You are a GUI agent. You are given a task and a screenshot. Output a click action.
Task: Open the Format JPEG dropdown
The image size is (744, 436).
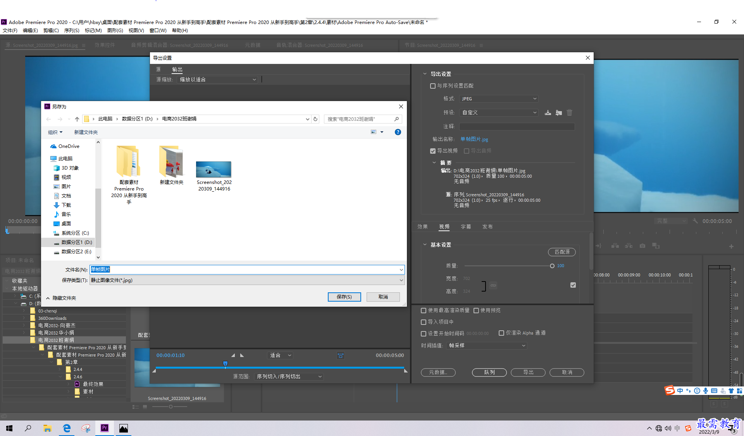pos(499,99)
